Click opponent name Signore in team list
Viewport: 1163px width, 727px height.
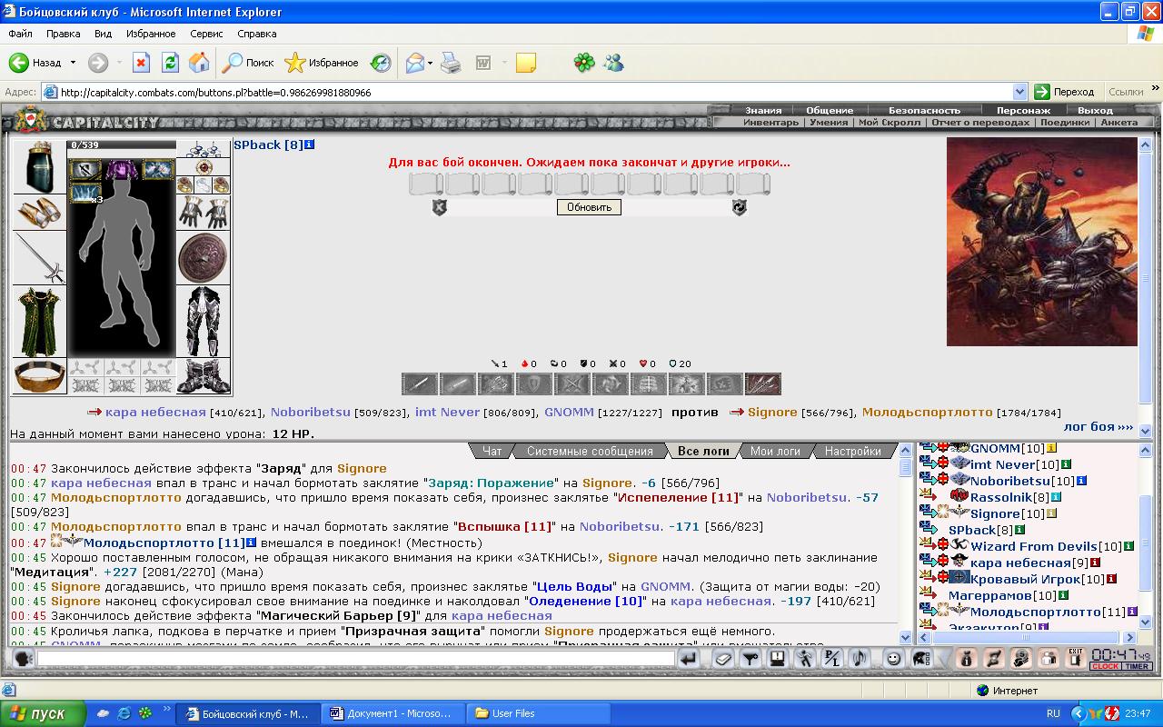[x=772, y=412]
